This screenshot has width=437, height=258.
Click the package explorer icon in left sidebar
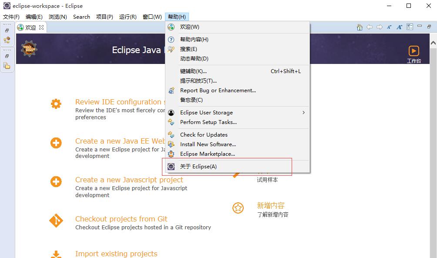tap(7, 66)
